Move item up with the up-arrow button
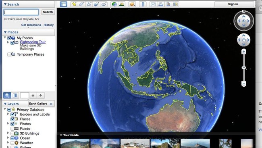Viewport: 262px width, 148px height. coord(33,95)
